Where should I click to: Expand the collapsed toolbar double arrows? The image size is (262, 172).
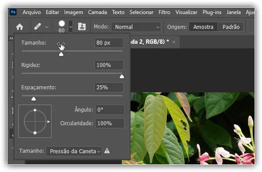tap(11, 39)
